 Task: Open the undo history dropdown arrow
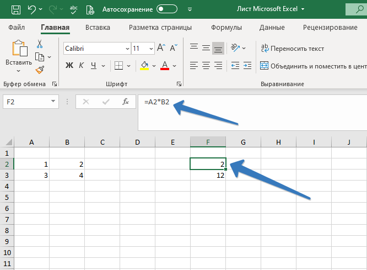40,9
